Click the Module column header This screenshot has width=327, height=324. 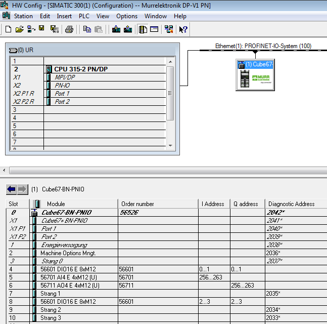pos(74,204)
